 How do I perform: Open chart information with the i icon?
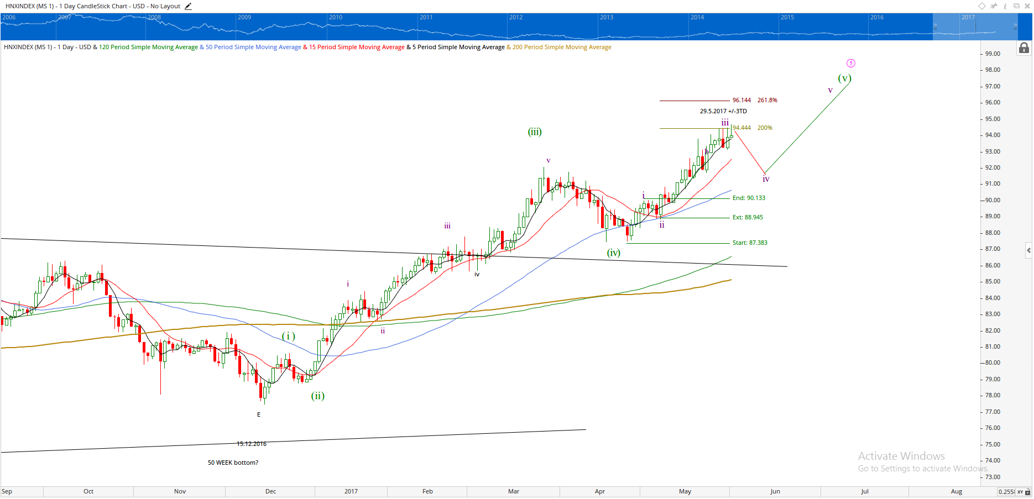[x=1005, y=6]
